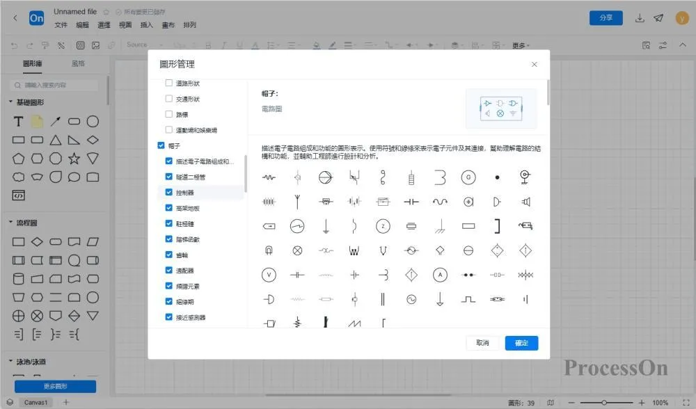The height and width of the screenshot is (409, 696).
Task: Check the 運動場和娛樂場 checkbox
Action: click(168, 129)
